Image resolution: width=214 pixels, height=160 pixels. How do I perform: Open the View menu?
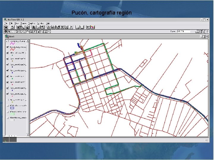(x=16, y=23)
